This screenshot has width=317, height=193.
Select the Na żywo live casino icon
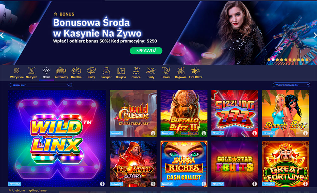point(31,73)
